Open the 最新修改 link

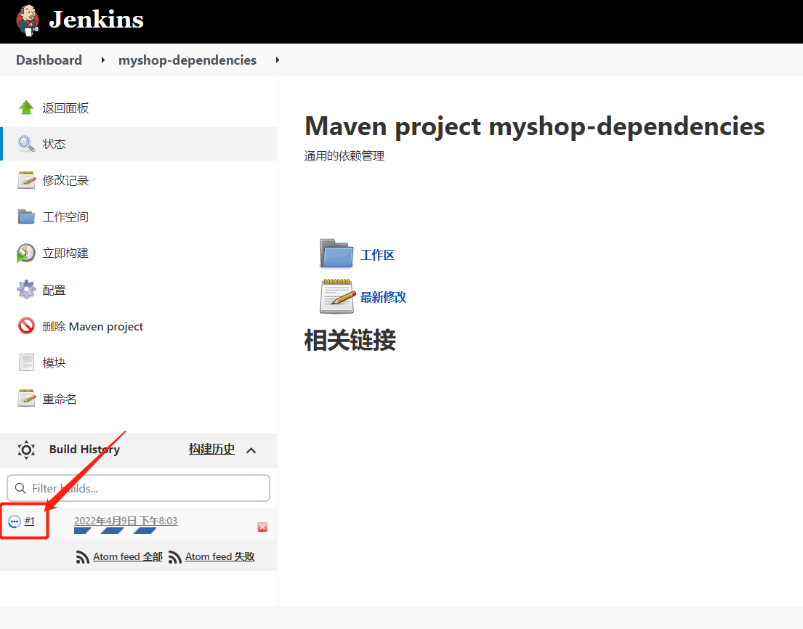383,297
